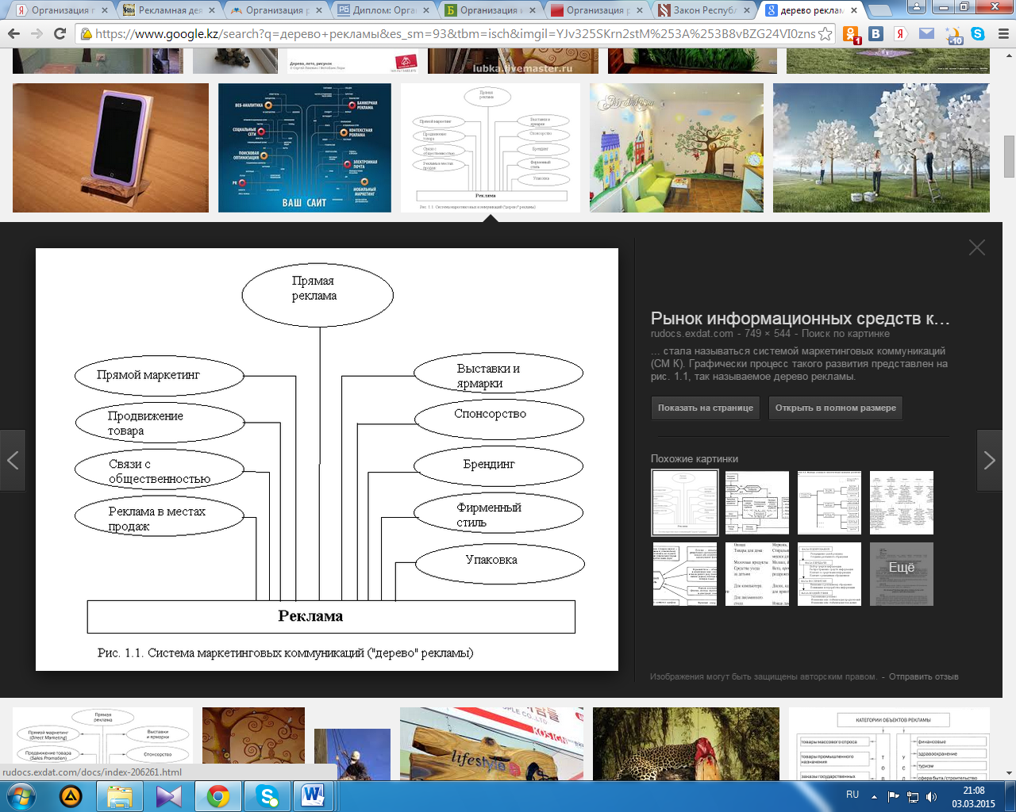Open the Action Center flag icon

(x=894, y=796)
